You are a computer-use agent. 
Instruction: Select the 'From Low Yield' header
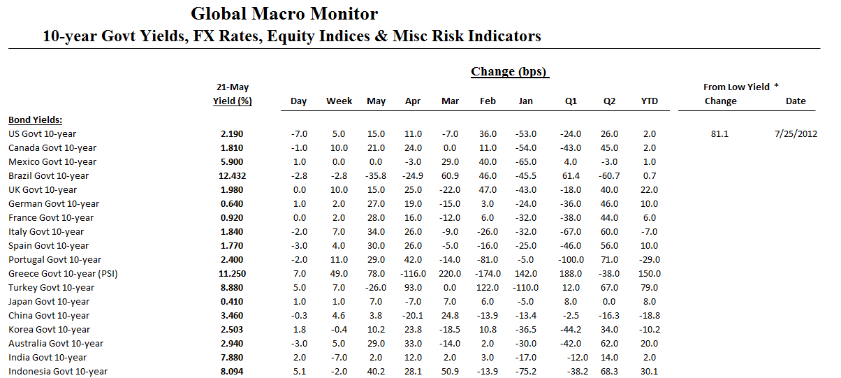point(736,87)
